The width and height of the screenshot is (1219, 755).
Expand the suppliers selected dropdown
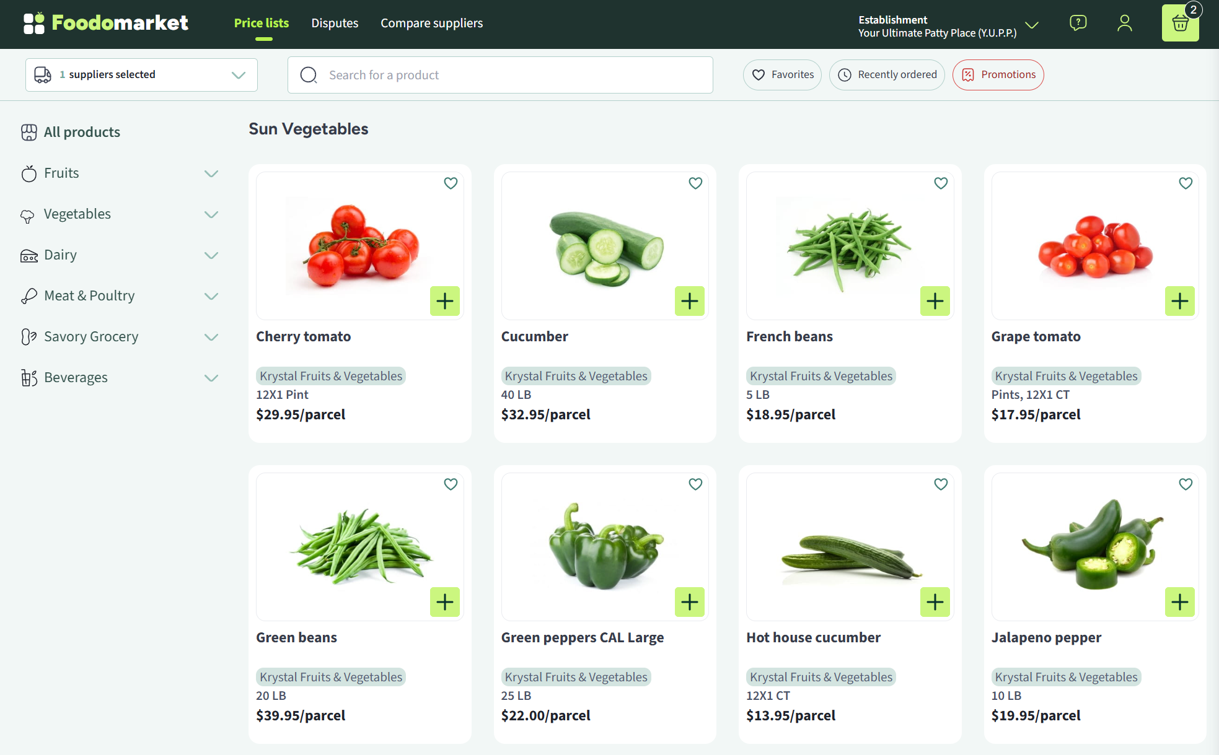click(238, 74)
